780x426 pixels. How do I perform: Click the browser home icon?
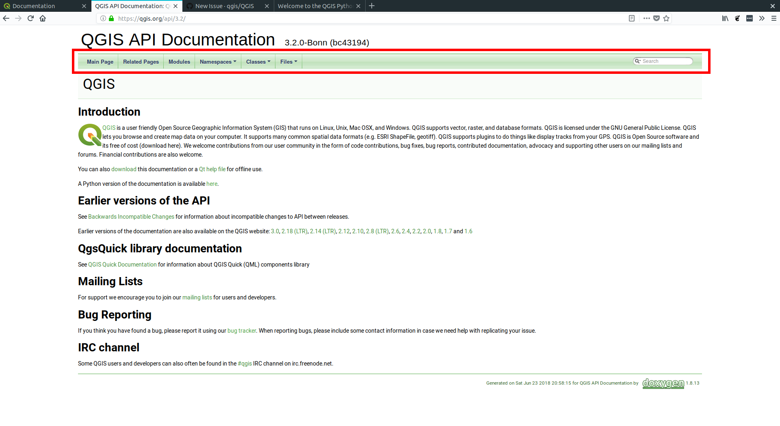point(43,18)
